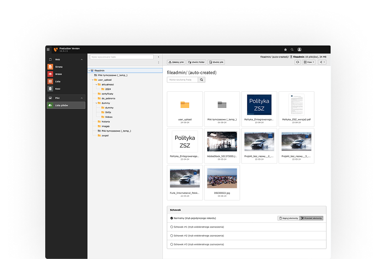Collapse the Pliki module group
The height and width of the screenshot is (259, 381).
pyautogui.click(x=81, y=98)
